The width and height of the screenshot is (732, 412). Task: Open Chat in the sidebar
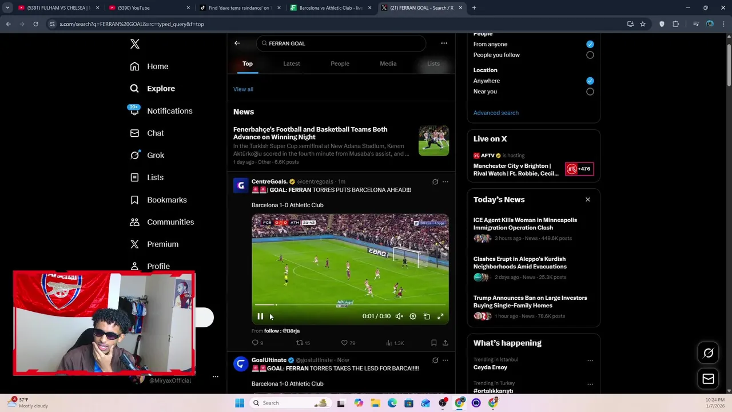tap(147, 133)
